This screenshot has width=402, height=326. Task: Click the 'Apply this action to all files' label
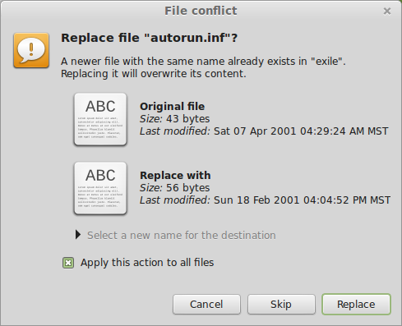[147, 263]
